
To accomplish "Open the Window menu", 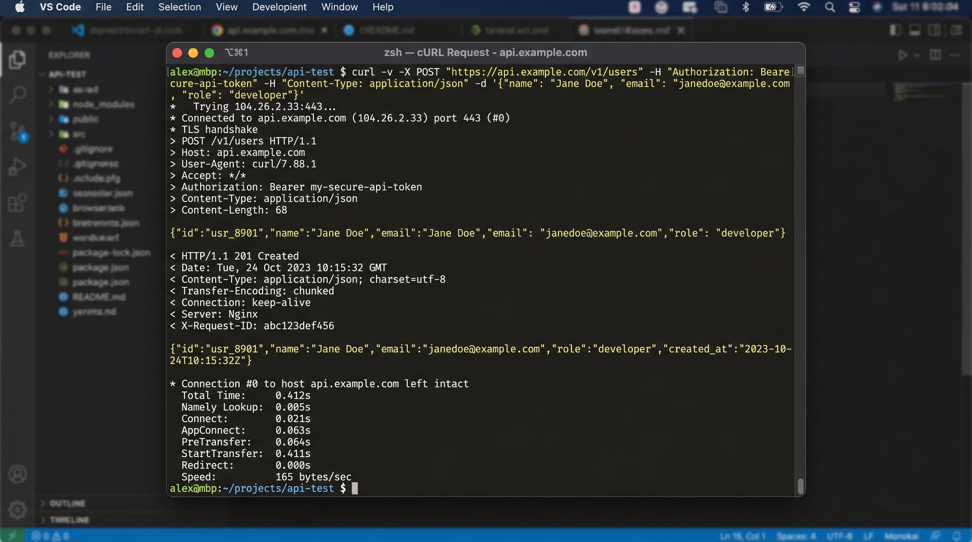I will [x=339, y=7].
